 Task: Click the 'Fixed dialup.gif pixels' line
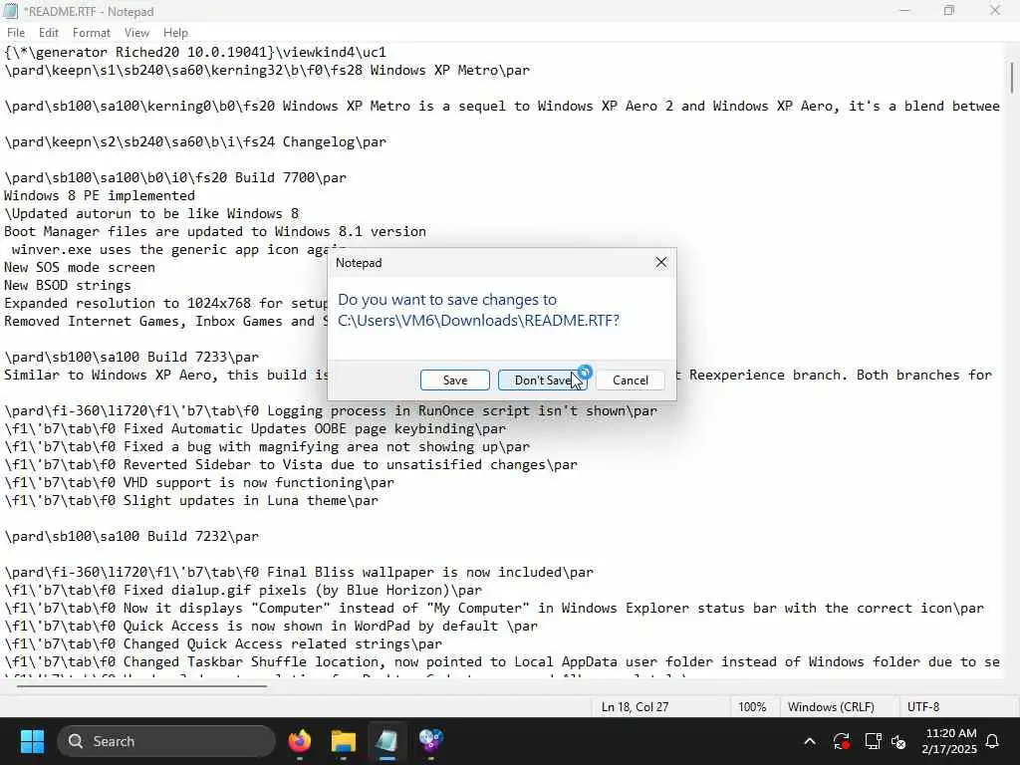click(x=243, y=591)
